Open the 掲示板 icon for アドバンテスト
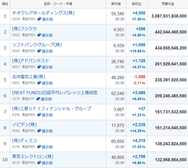This screenshot has height=168, width=188. [x=45, y=67]
